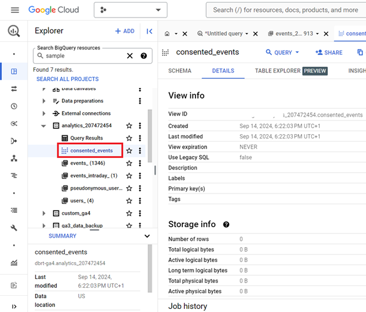Viewport: 366px width, 312px height.
Task: Open the monitoring chart sidebar icon
Action: pos(14,263)
